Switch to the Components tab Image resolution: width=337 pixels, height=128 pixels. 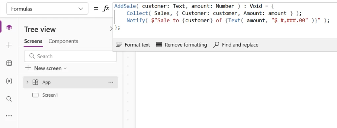pyautogui.click(x=63, y=41)
